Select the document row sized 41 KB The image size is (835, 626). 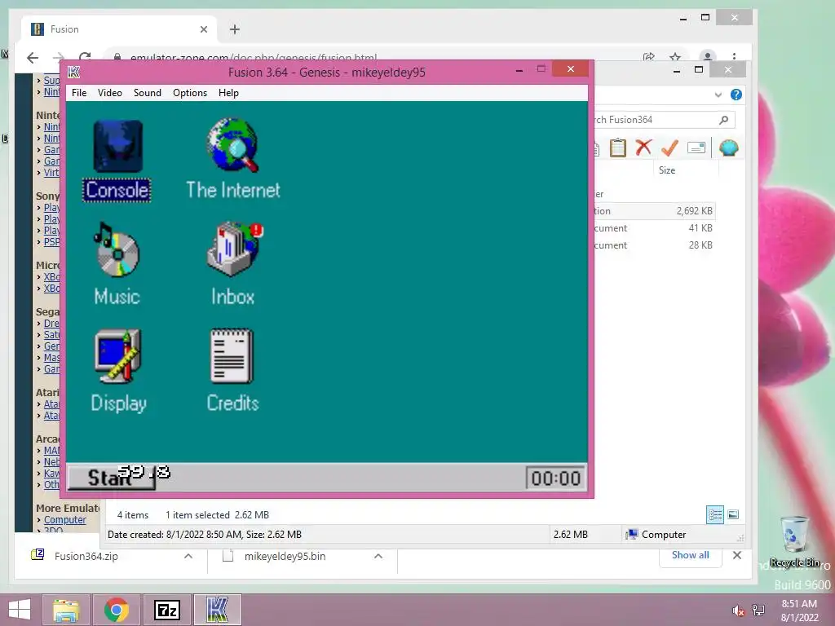(653, 228)
